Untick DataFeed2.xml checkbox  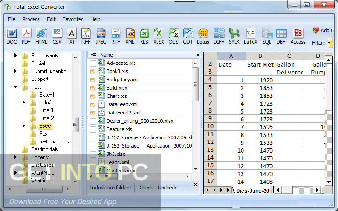click(x=93, y=113)
